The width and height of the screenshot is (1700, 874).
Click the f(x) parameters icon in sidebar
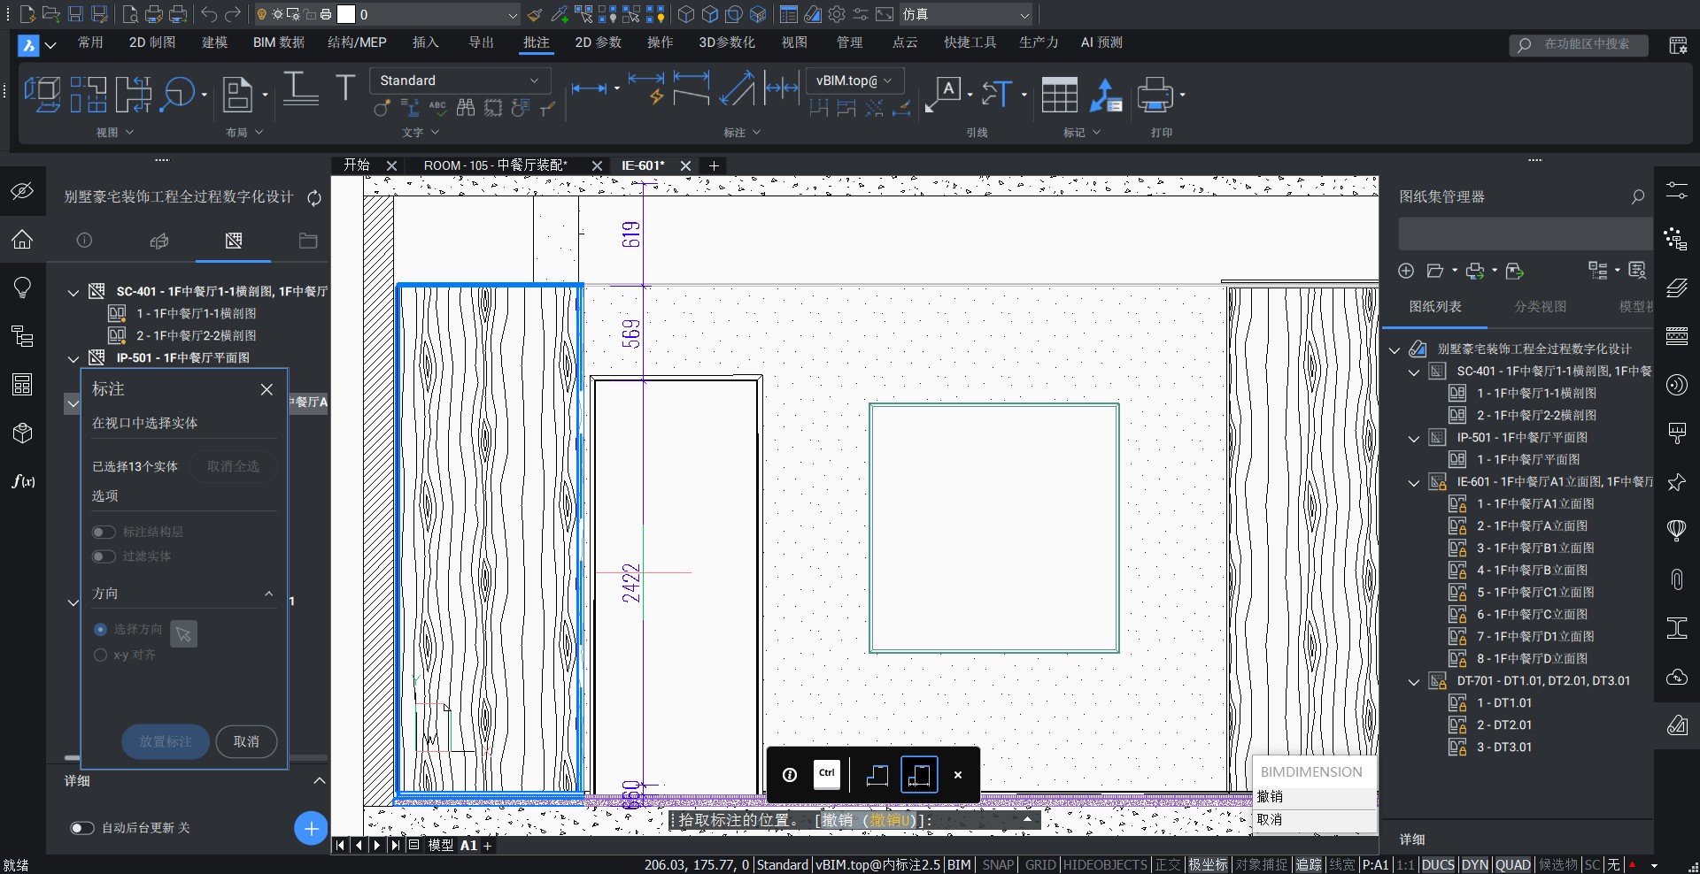click(x=23, y=481)
